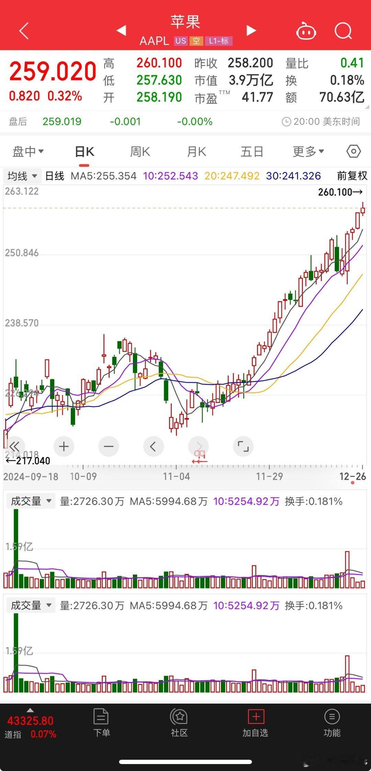Tap the low price 257.630
The image size is (371, 771).
159,80
